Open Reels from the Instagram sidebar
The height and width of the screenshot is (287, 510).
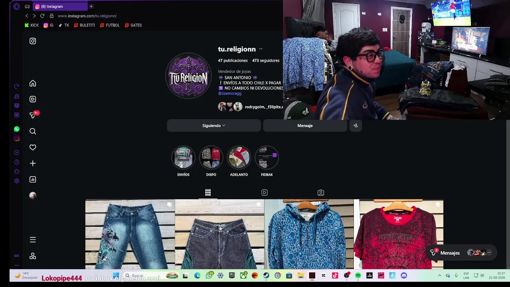pyautogui.click(x=33, y=99)
